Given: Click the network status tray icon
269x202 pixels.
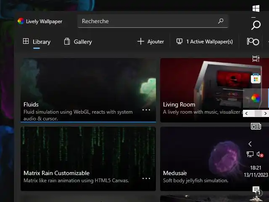Looking at the screenshot, I should [x=250, y=154].
